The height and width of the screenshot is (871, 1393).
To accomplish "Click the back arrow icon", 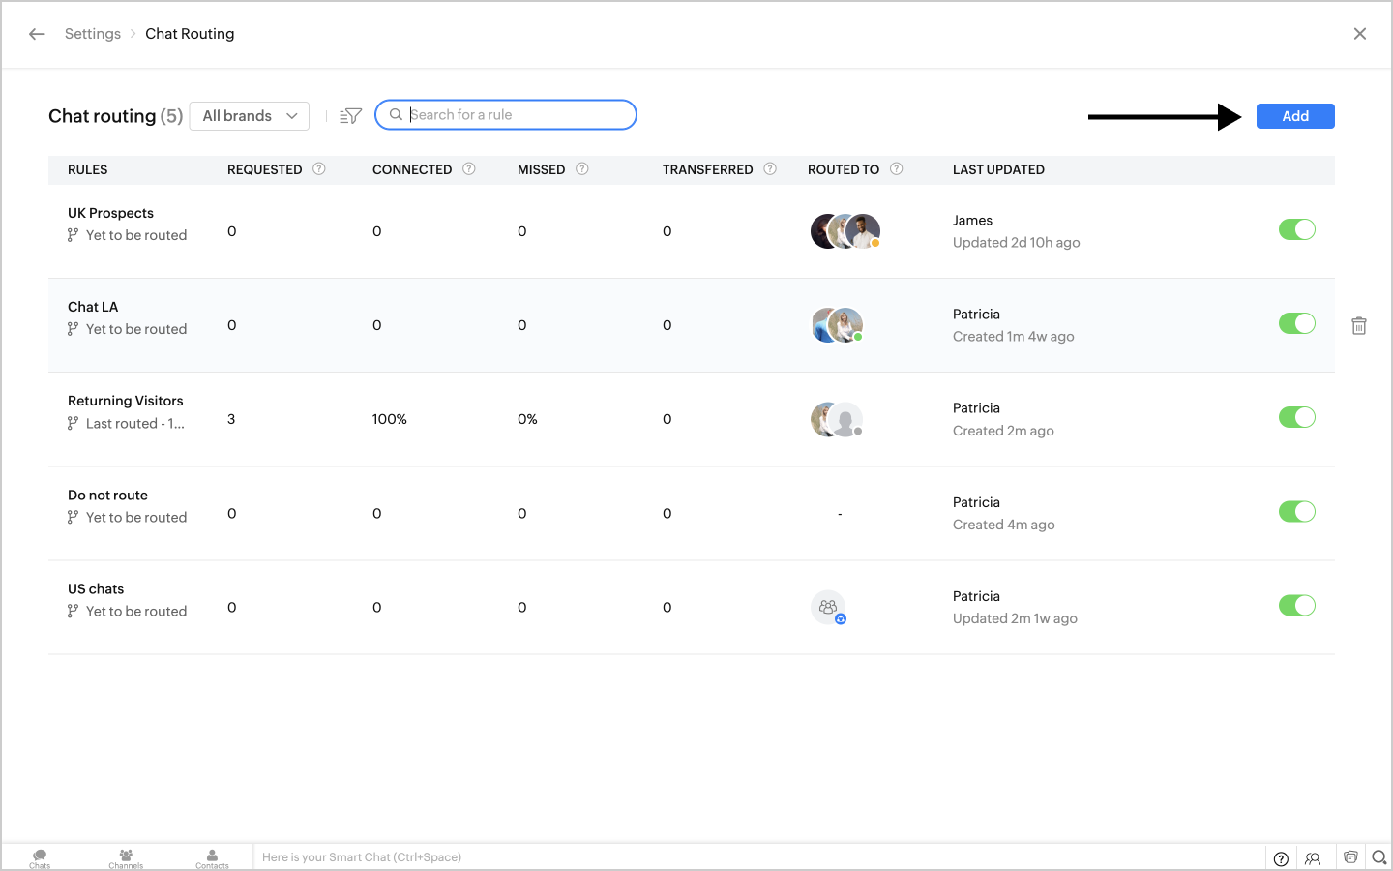I will [37, 34].
